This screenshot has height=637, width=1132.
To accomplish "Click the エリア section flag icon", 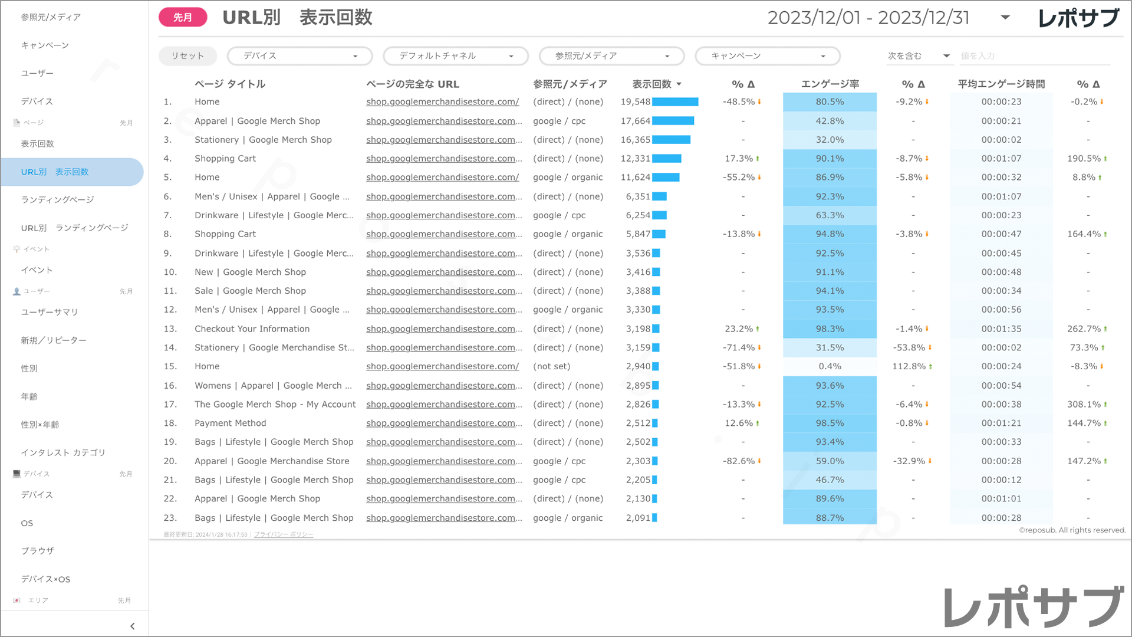I will 17,600.
